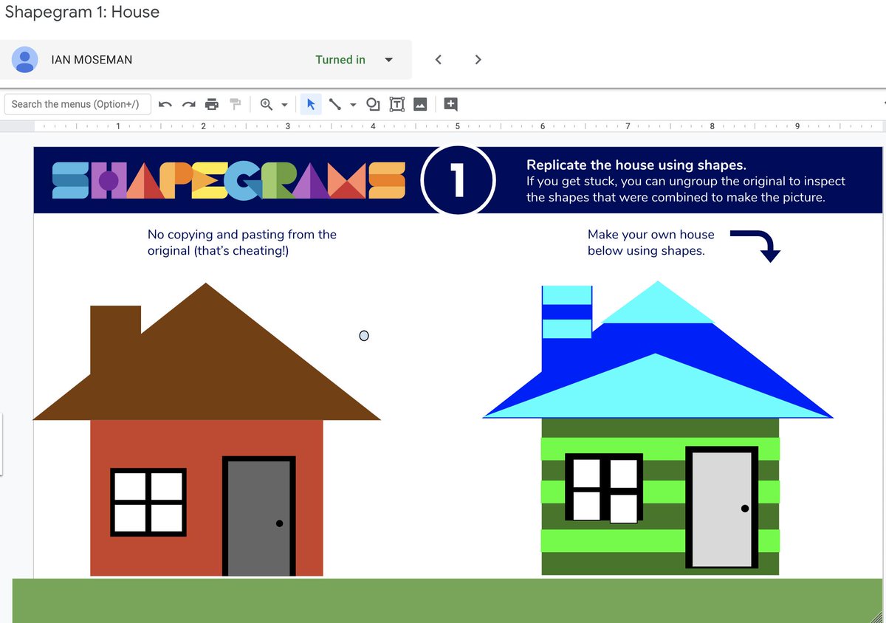
Task: Click the 'Replicate the house using shapes' heading
Action: tap(636, 165)
